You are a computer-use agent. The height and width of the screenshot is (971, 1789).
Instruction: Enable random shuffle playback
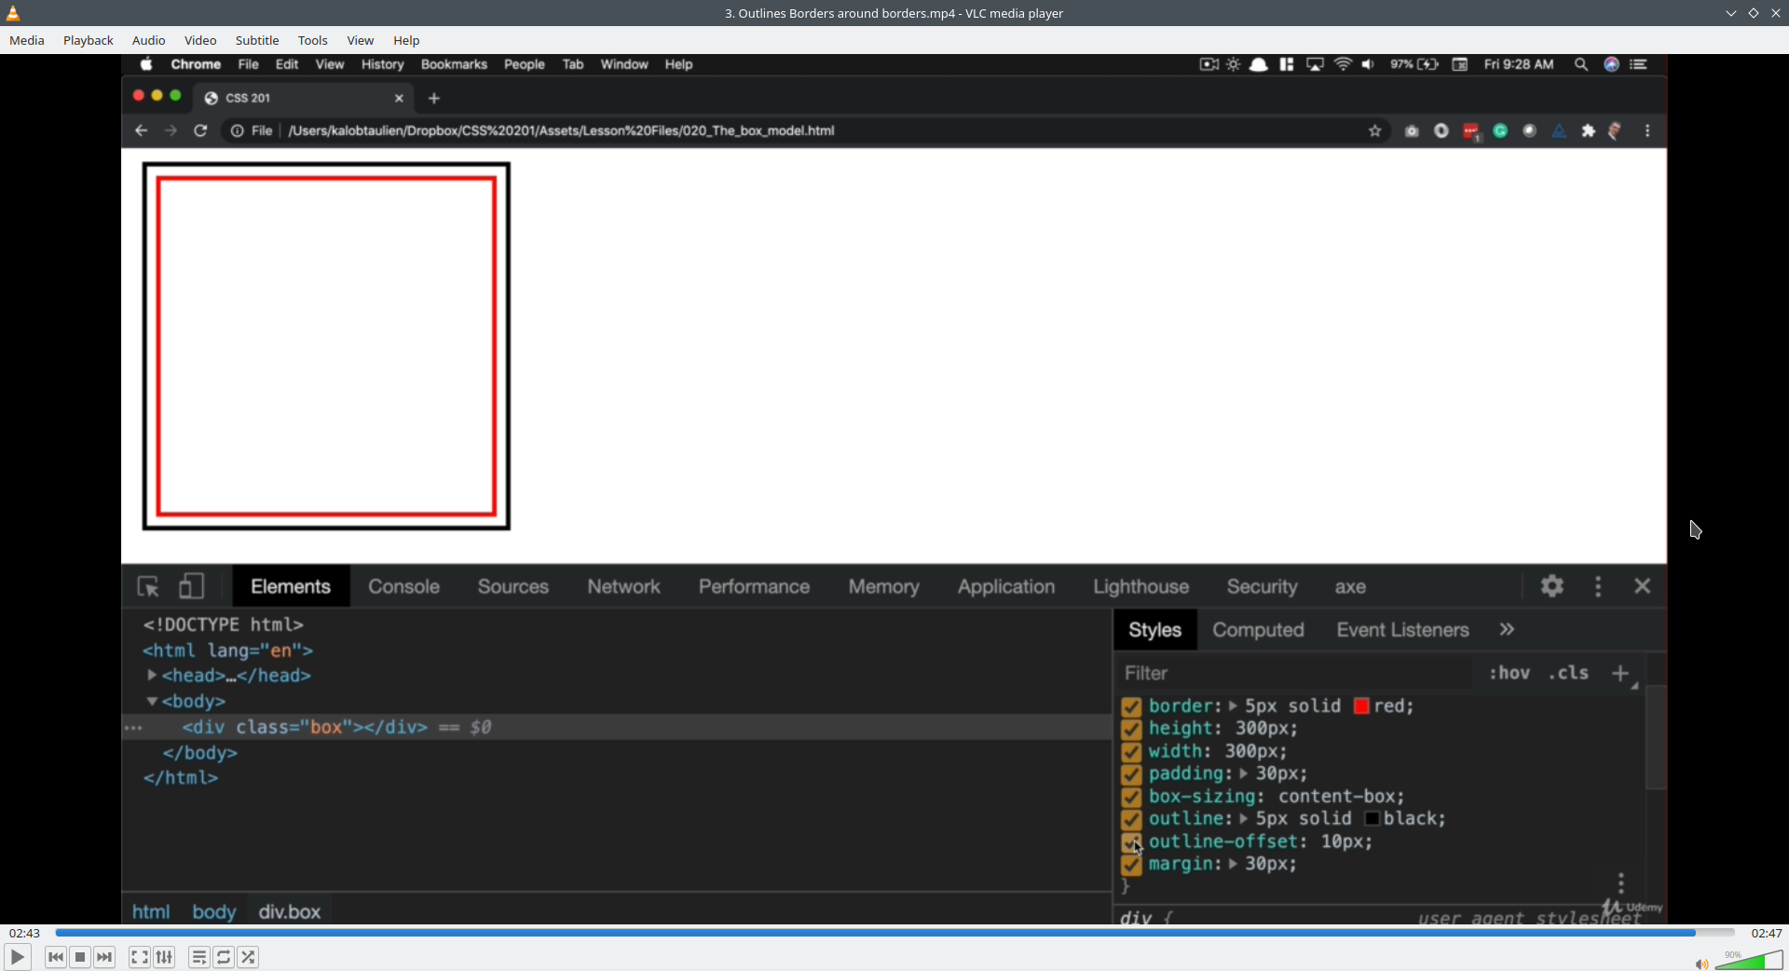(249, 957)
